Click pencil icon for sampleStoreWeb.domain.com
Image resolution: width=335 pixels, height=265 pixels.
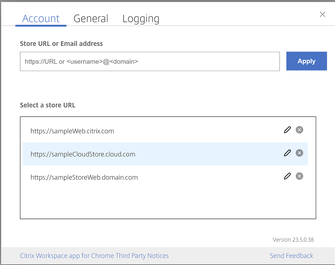[287, 176]
